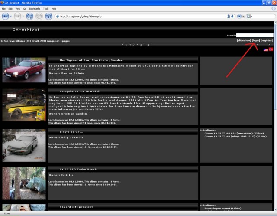Click the Firefox icon in title bar
Image resolution: width=277 pixels, height=216 pixels.
(x=2, y=3)
